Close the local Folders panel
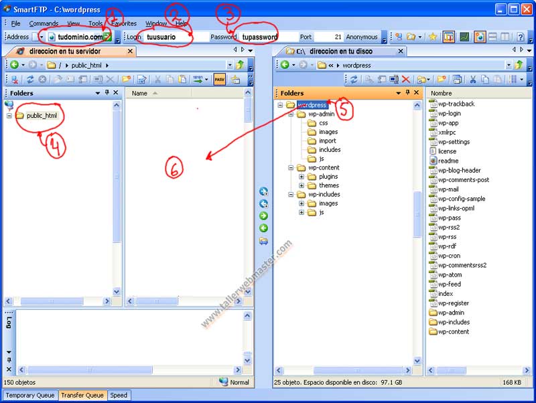The width and height of the screenshot is (536, 403). 416,92
